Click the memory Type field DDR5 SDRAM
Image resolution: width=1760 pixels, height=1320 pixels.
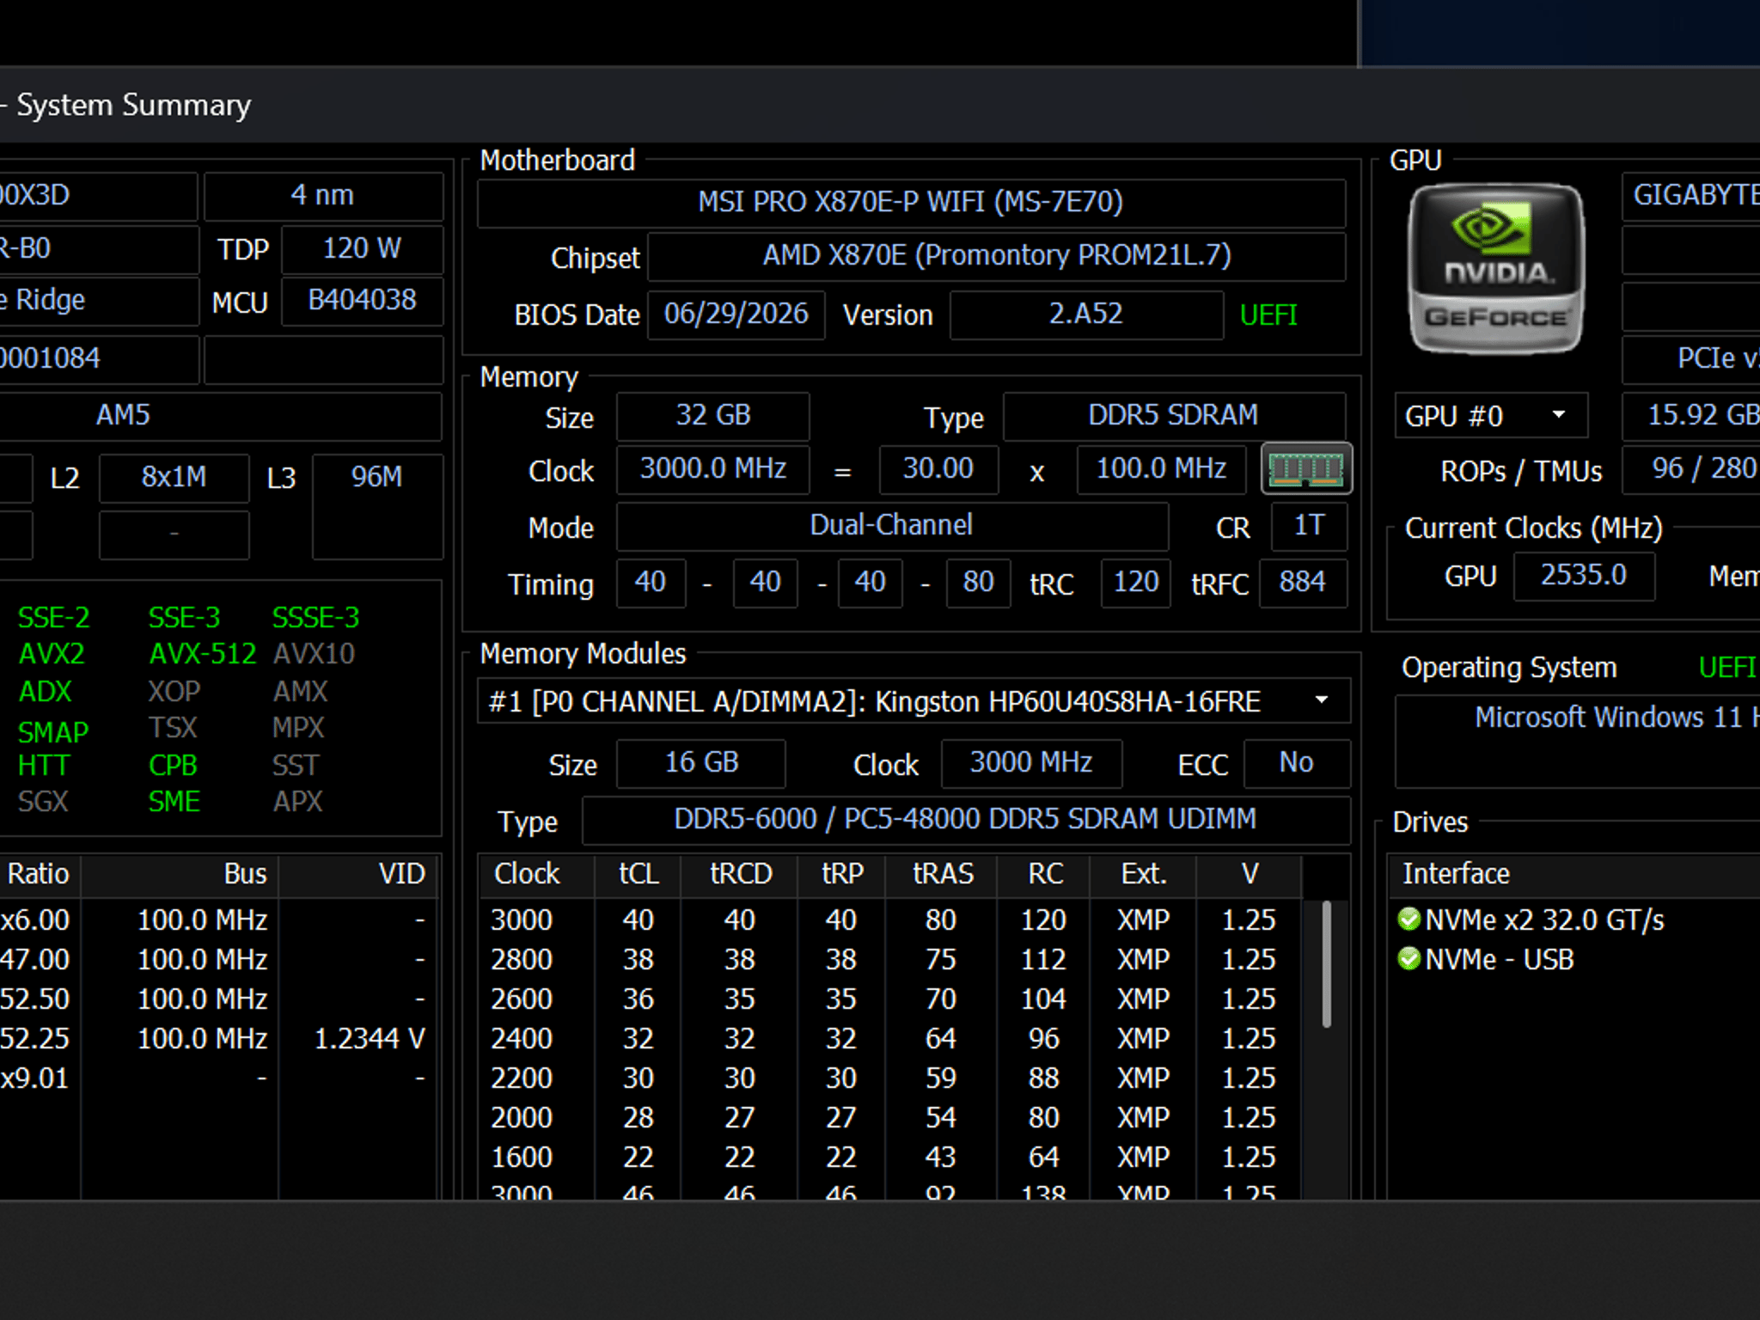1174,416
